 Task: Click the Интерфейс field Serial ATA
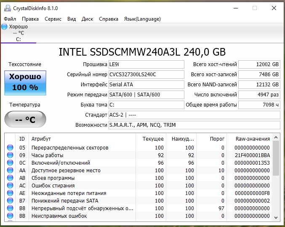(146, 85)
